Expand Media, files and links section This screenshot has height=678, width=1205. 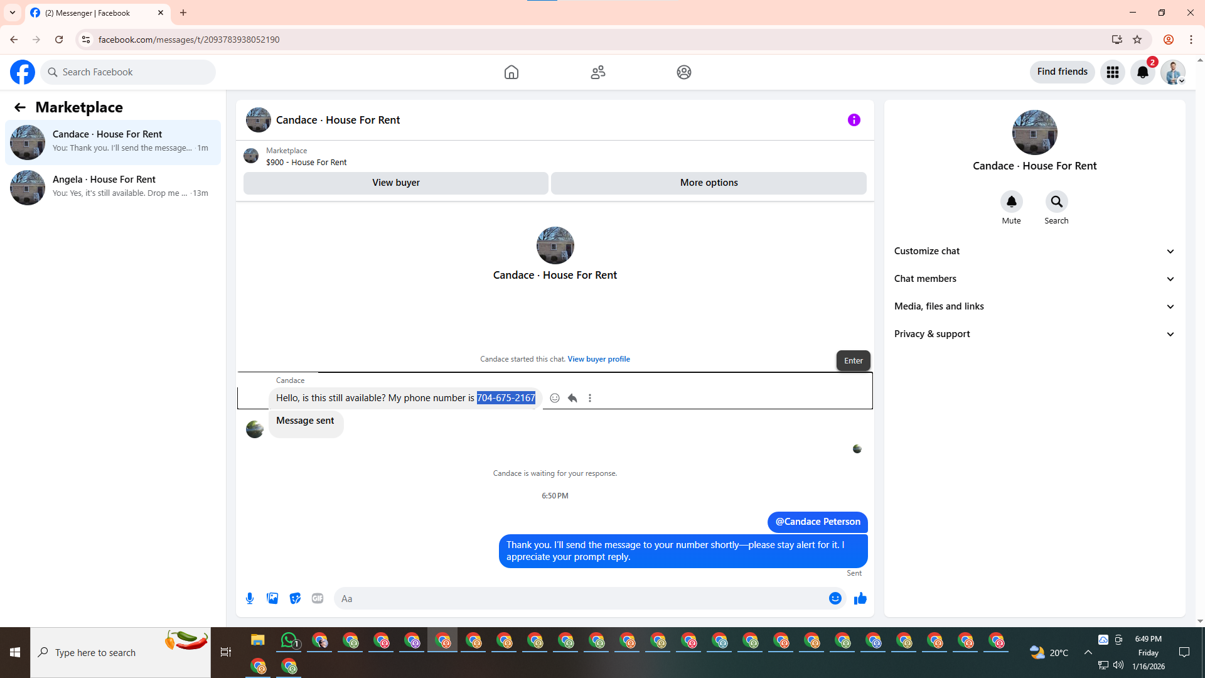coord(1034,306)
